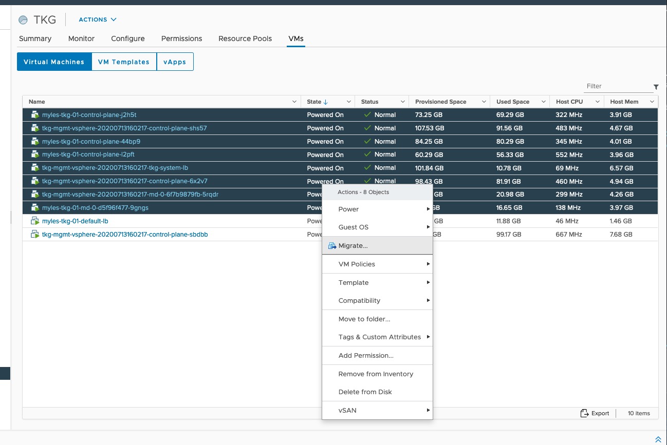This screenshot has height=445, width=667.
Task: Expand the Compatibility submenu
Action: (377, 301)
